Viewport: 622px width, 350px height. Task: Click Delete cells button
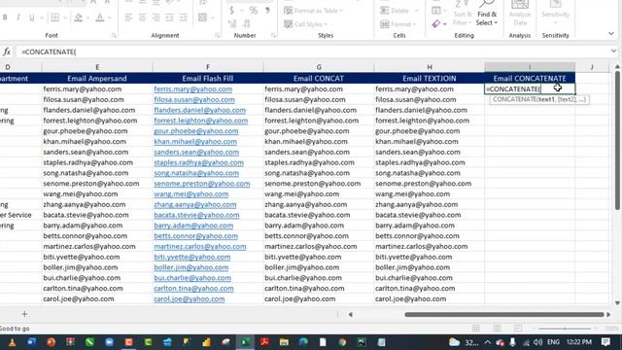[395, 11]
